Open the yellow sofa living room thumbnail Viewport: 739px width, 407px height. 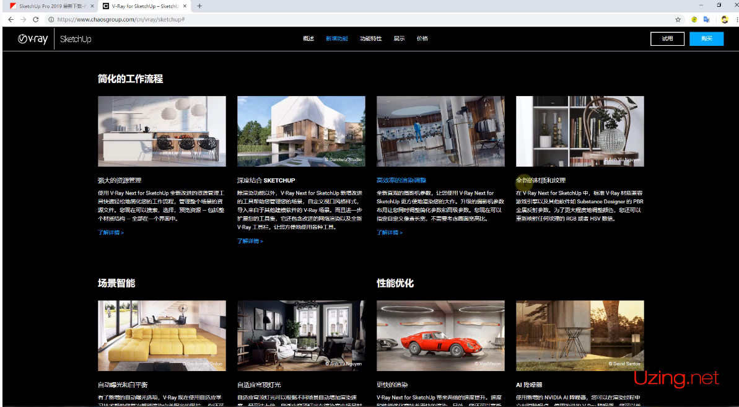pos(162,336)
